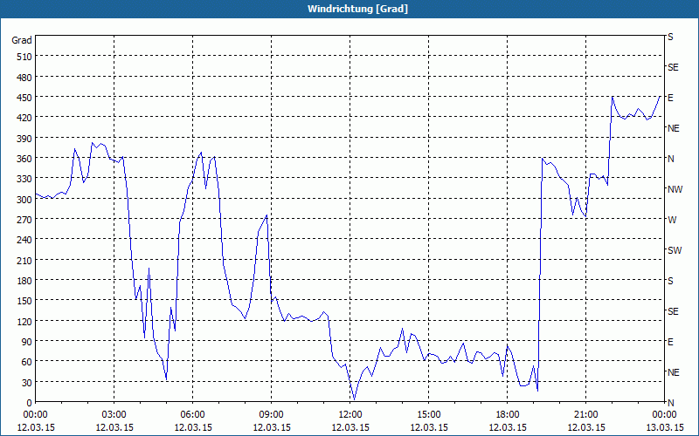This screenshot has width=699, height=436.
Task: Select the 'NW' compass label
Action: click(675, 189)
